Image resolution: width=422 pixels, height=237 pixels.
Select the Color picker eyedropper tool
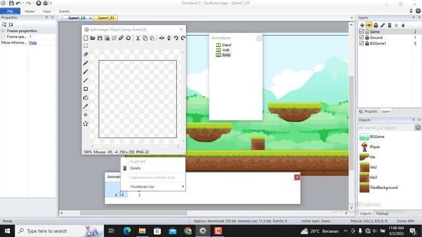pos(86,107)
